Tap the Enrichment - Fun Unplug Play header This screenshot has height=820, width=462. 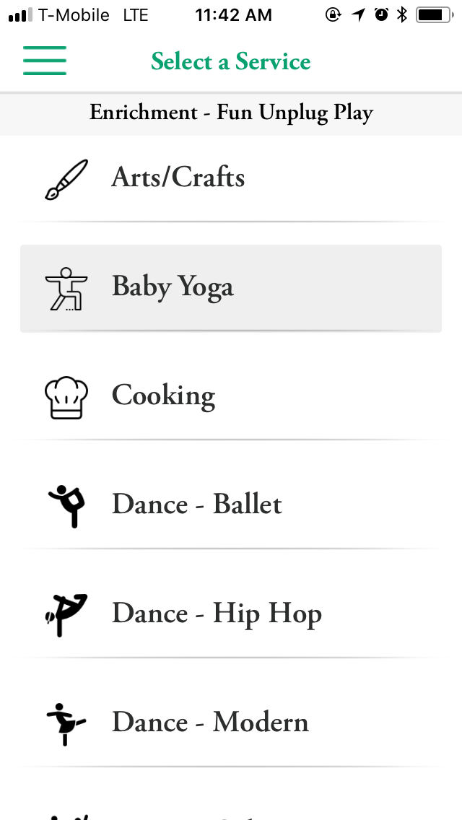pos(231,113)
